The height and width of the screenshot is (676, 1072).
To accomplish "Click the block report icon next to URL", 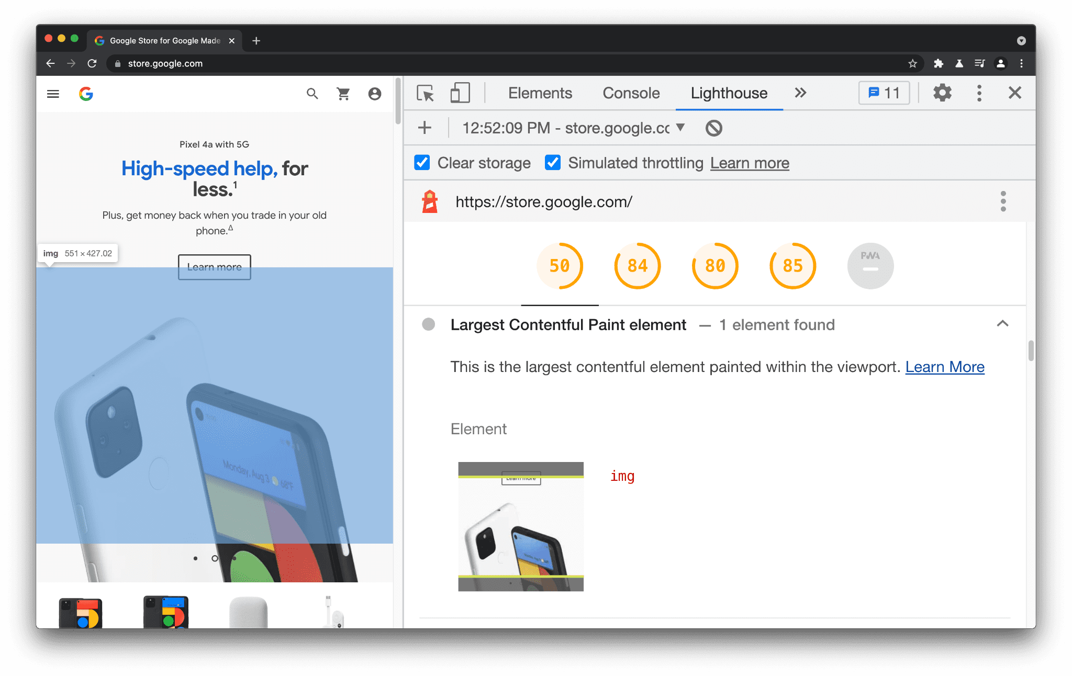I will pos(714,127).
